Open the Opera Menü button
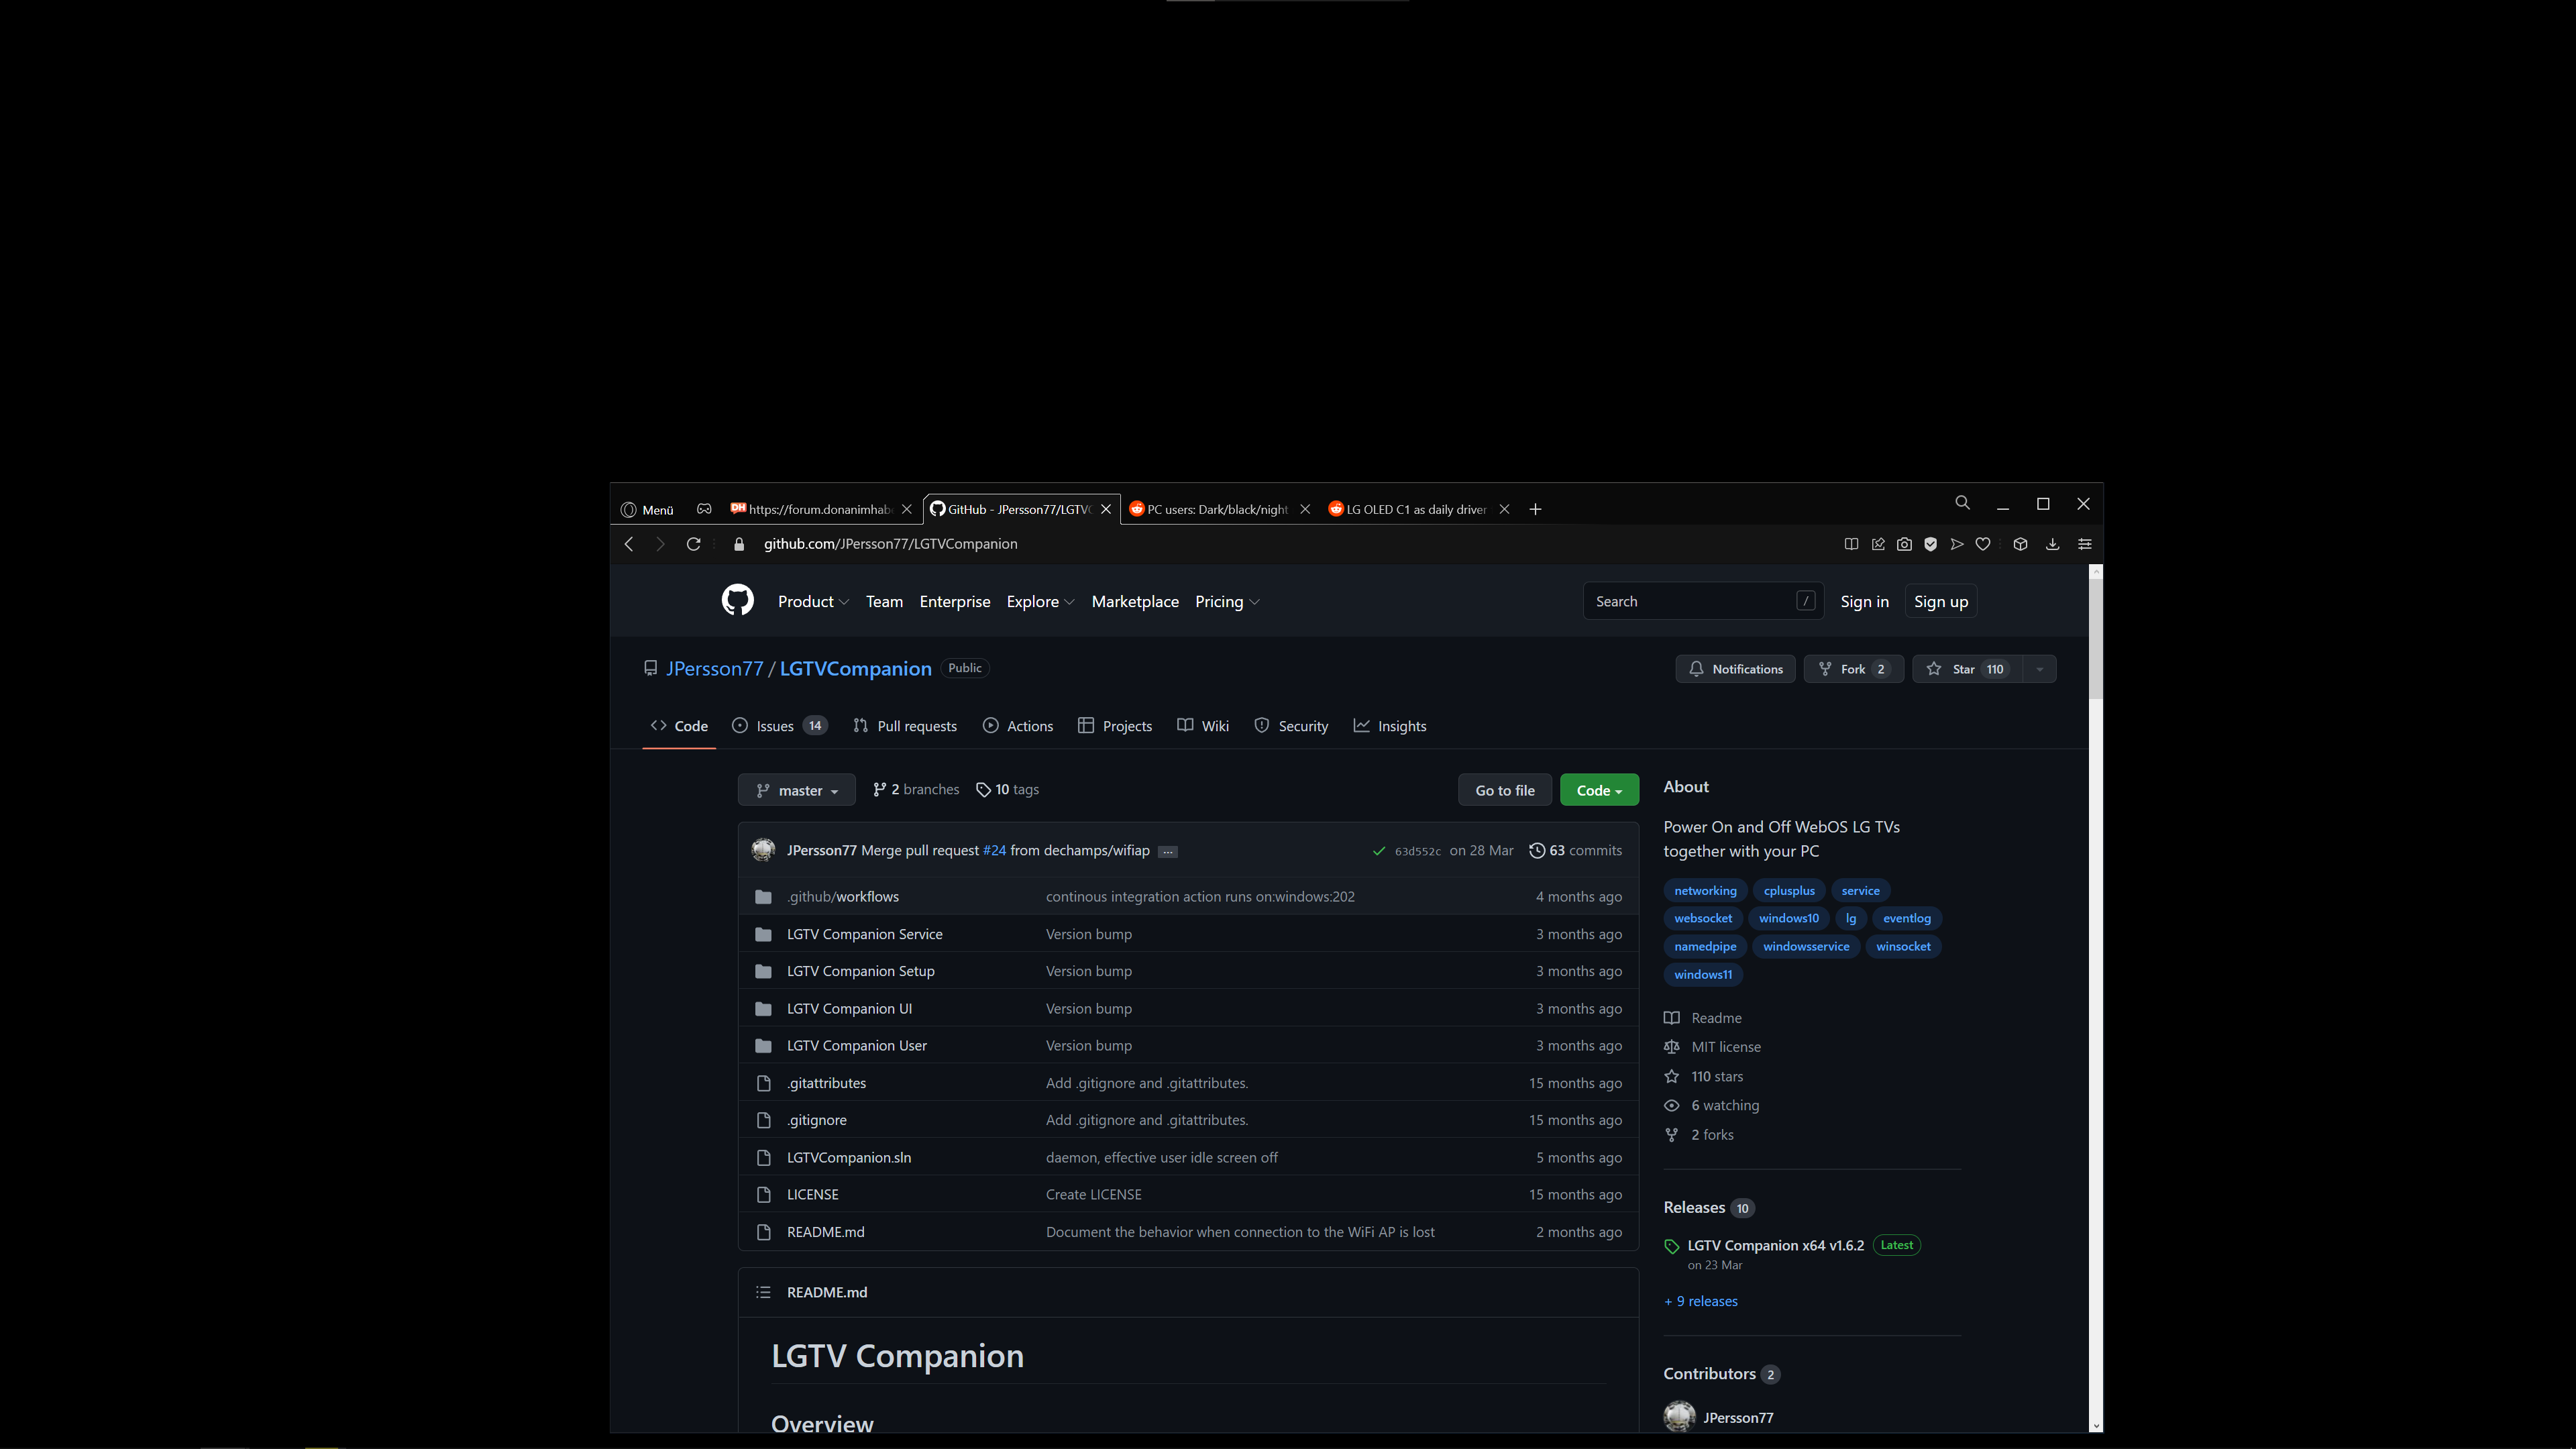The image size is (2576, 1449). [x=647, y=510]
